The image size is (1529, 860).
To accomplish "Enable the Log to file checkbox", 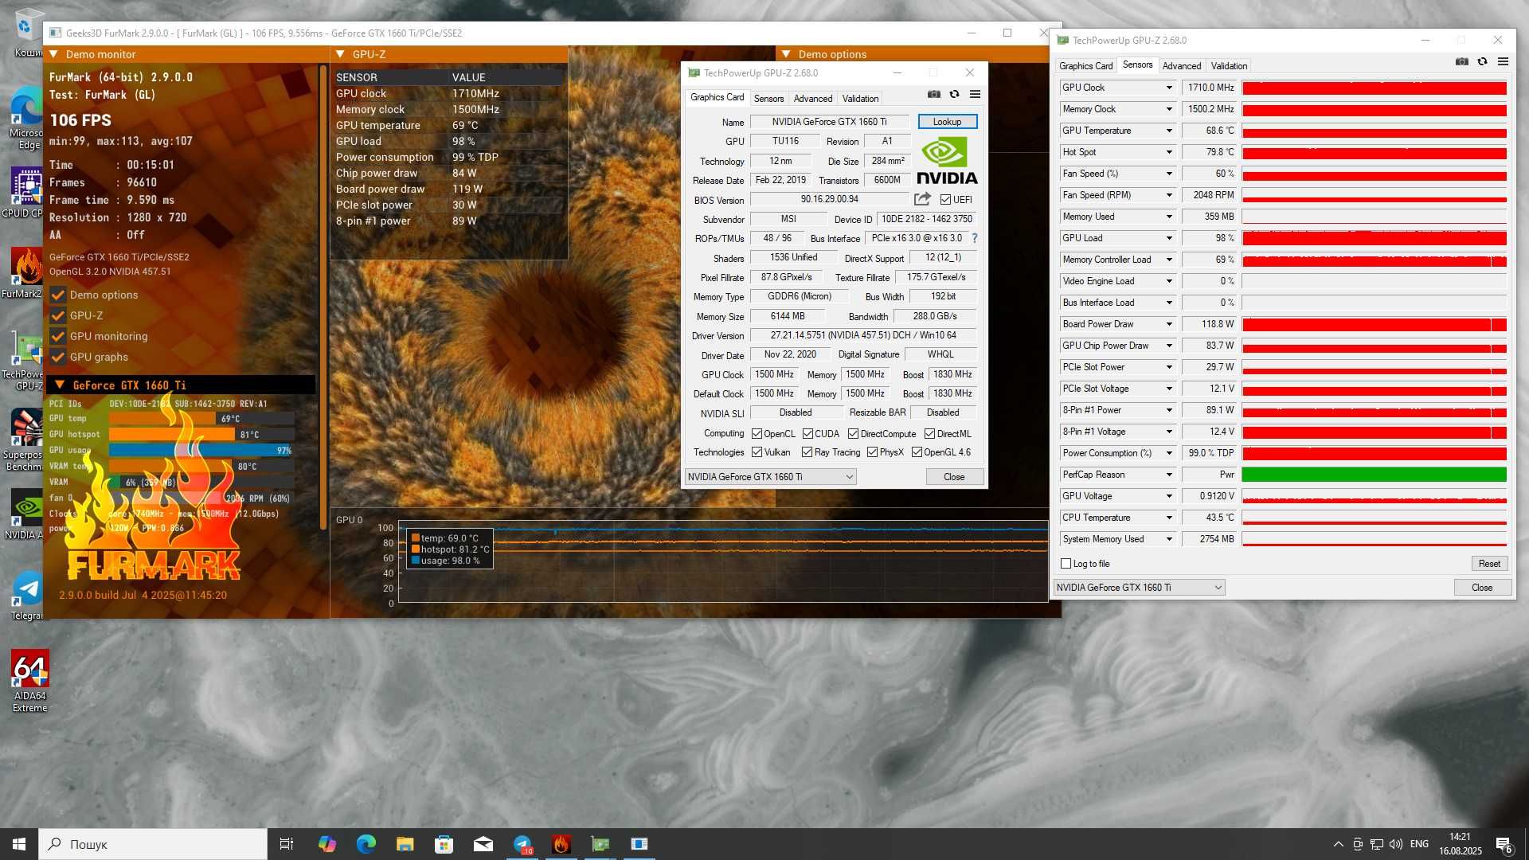I will 1066,564.
